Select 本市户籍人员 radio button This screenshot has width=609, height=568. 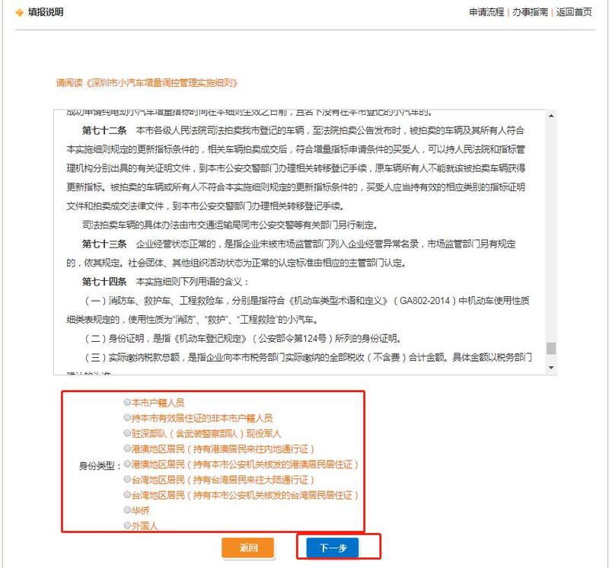point(127,402)
